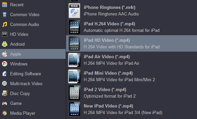197x119 pixels.
Task: Select the Apple category label
Action: point(15,54)
